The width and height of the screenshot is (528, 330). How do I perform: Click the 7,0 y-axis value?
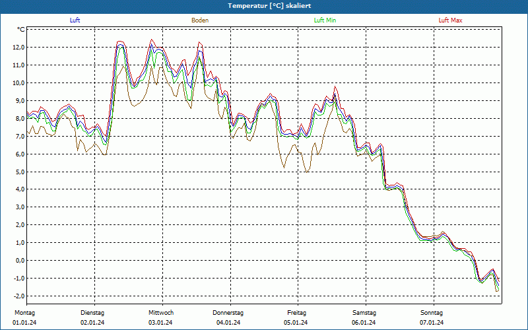(x=20, y=137)
